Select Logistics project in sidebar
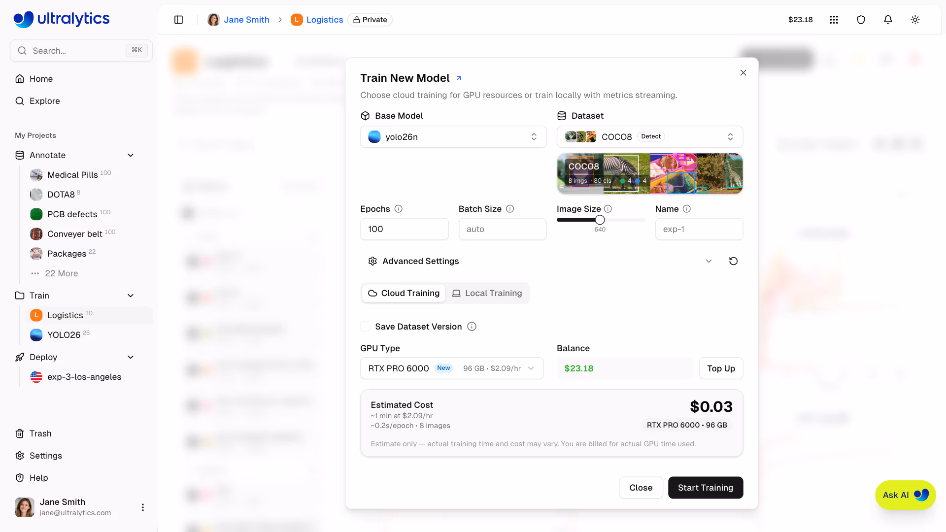 89,315
